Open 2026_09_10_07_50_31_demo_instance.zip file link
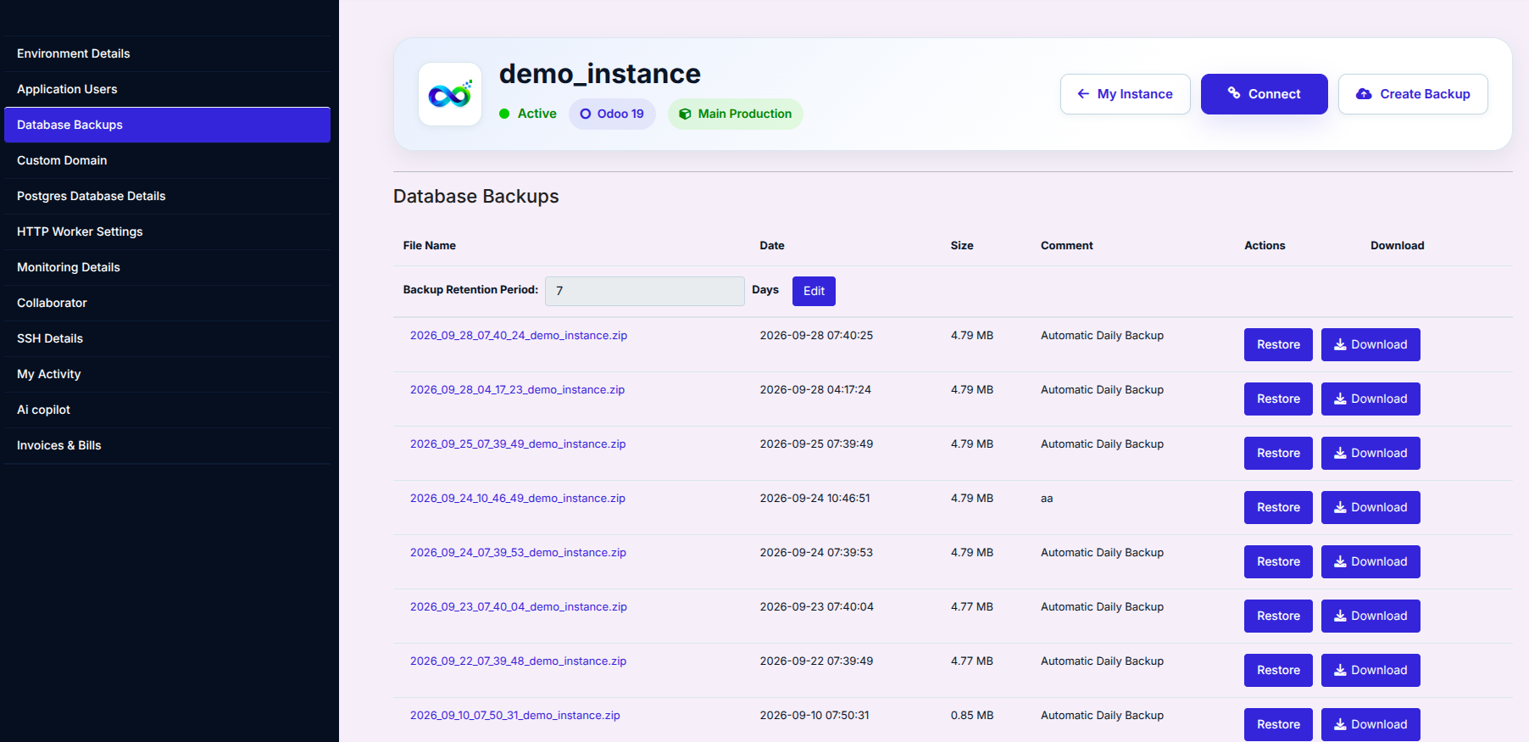The height and width of the screenshot is (742, 1529). 515,716
